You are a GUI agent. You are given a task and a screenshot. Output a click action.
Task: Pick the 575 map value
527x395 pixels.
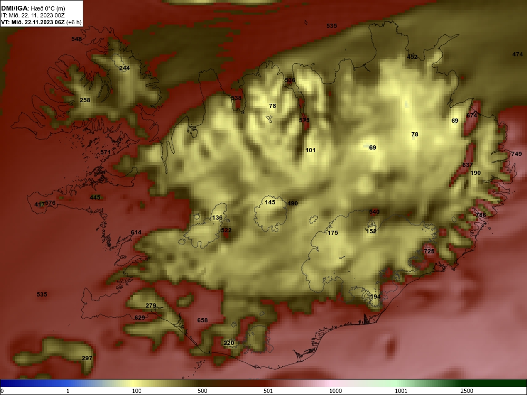[x=304, y=120]
